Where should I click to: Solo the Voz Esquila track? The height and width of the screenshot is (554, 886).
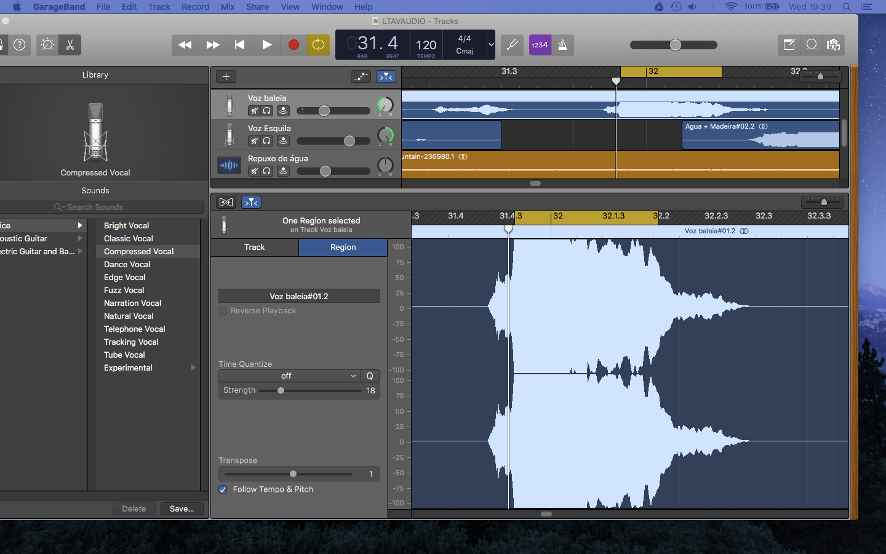click(267, 141)
